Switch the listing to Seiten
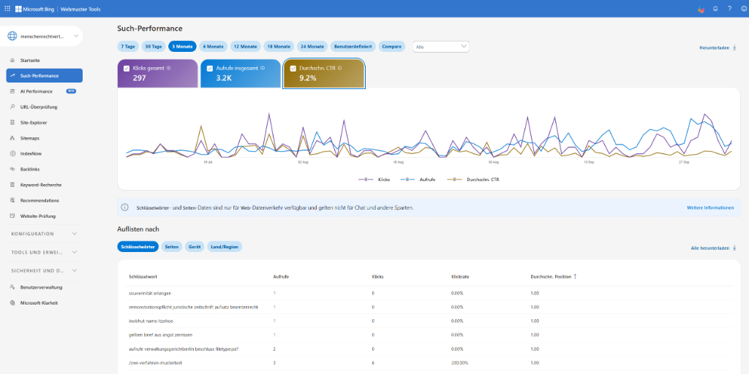Image resolution: width=749 pixels, height=374 pixels. pyautogui.click(x=171, y=247)
